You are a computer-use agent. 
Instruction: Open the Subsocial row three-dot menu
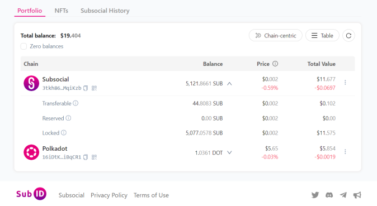pos(345,83)
